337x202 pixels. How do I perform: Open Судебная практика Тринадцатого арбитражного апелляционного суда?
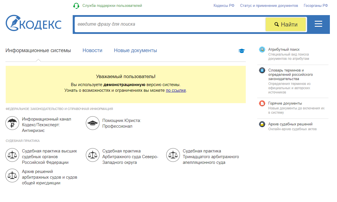point(211,157)
